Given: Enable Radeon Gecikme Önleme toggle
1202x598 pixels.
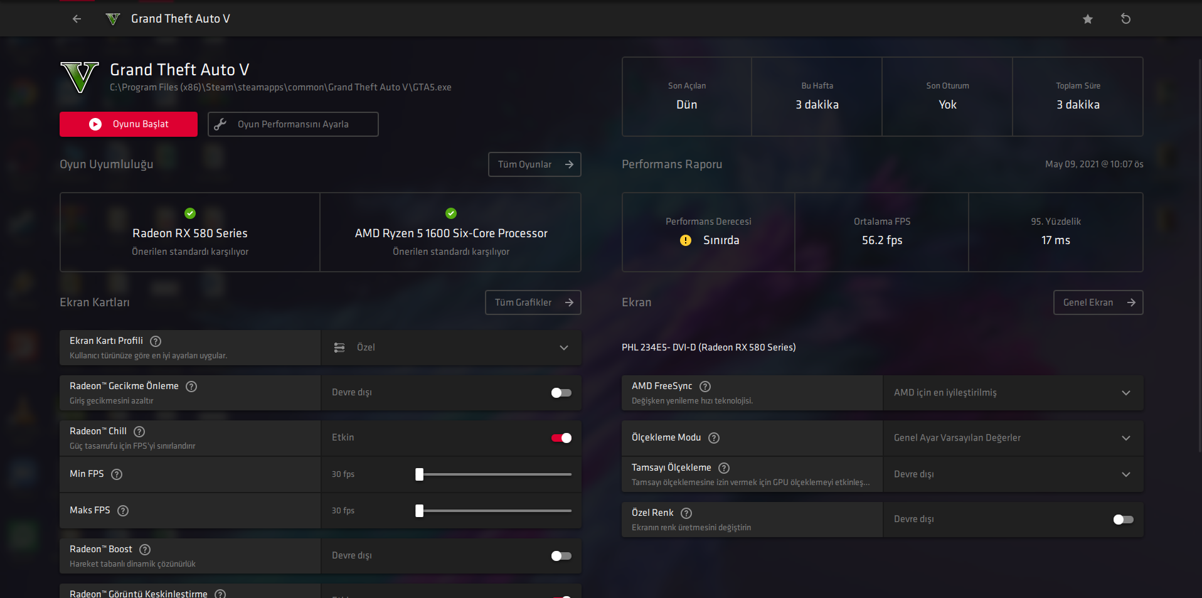Looking at the screenshot, I should pyautogui.click(x=561, y=393).
